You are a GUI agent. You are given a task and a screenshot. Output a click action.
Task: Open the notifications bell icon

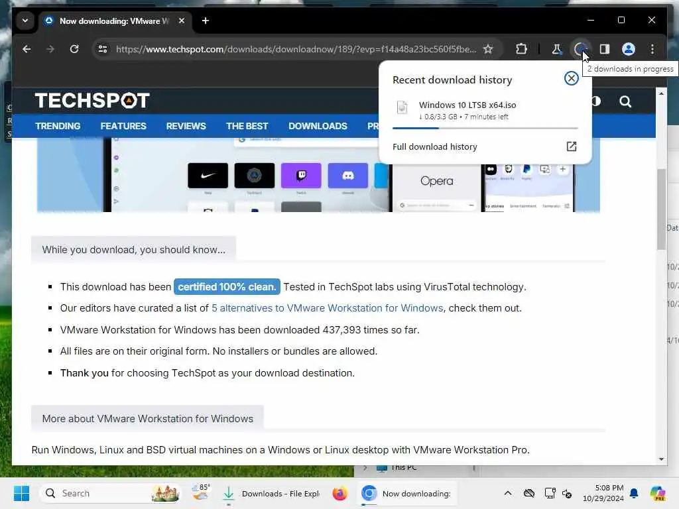click(634, 493)
